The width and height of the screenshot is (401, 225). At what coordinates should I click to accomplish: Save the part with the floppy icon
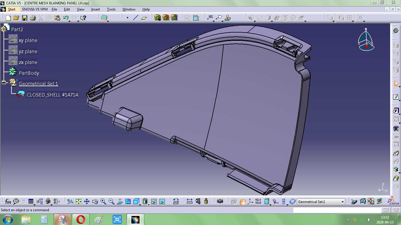coord(25,18)
